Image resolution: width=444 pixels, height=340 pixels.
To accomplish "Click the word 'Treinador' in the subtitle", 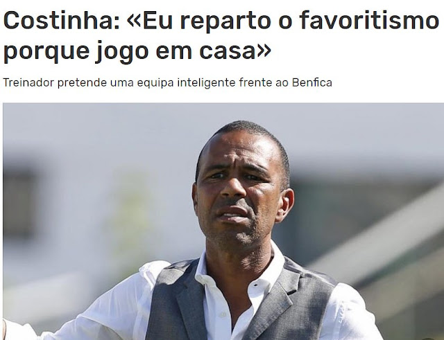I will (28, 82).
